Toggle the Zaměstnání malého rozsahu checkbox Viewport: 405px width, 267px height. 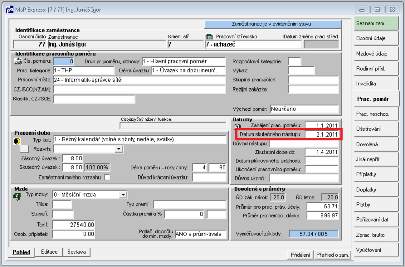pos(107,177)
